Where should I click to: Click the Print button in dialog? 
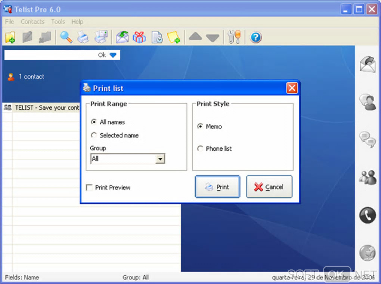[217, 187]
